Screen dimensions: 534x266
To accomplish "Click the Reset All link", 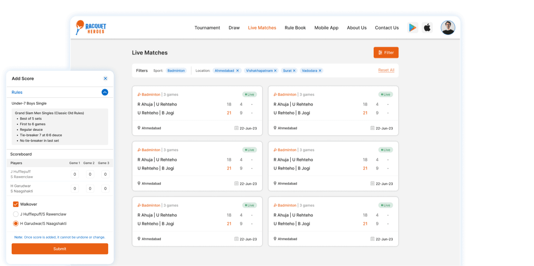I will point(386,70).
